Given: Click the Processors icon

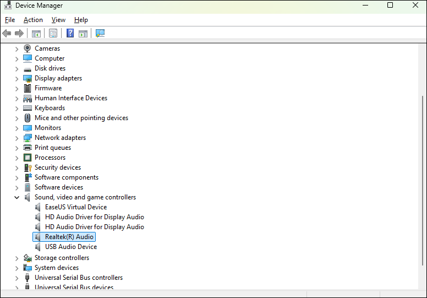Looking at the screenshot, I should 27,158.
